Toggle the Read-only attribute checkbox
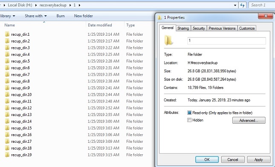 tap(189, 113)
